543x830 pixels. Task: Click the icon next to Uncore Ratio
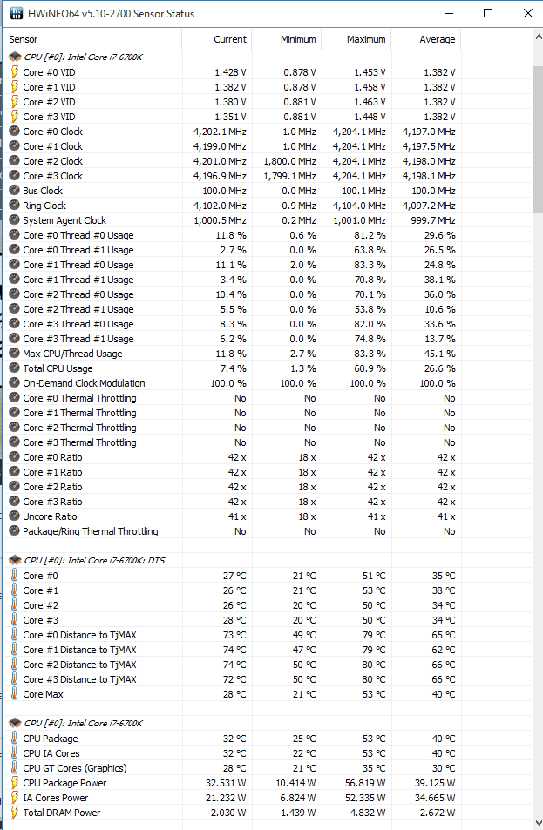pos(14,516)
